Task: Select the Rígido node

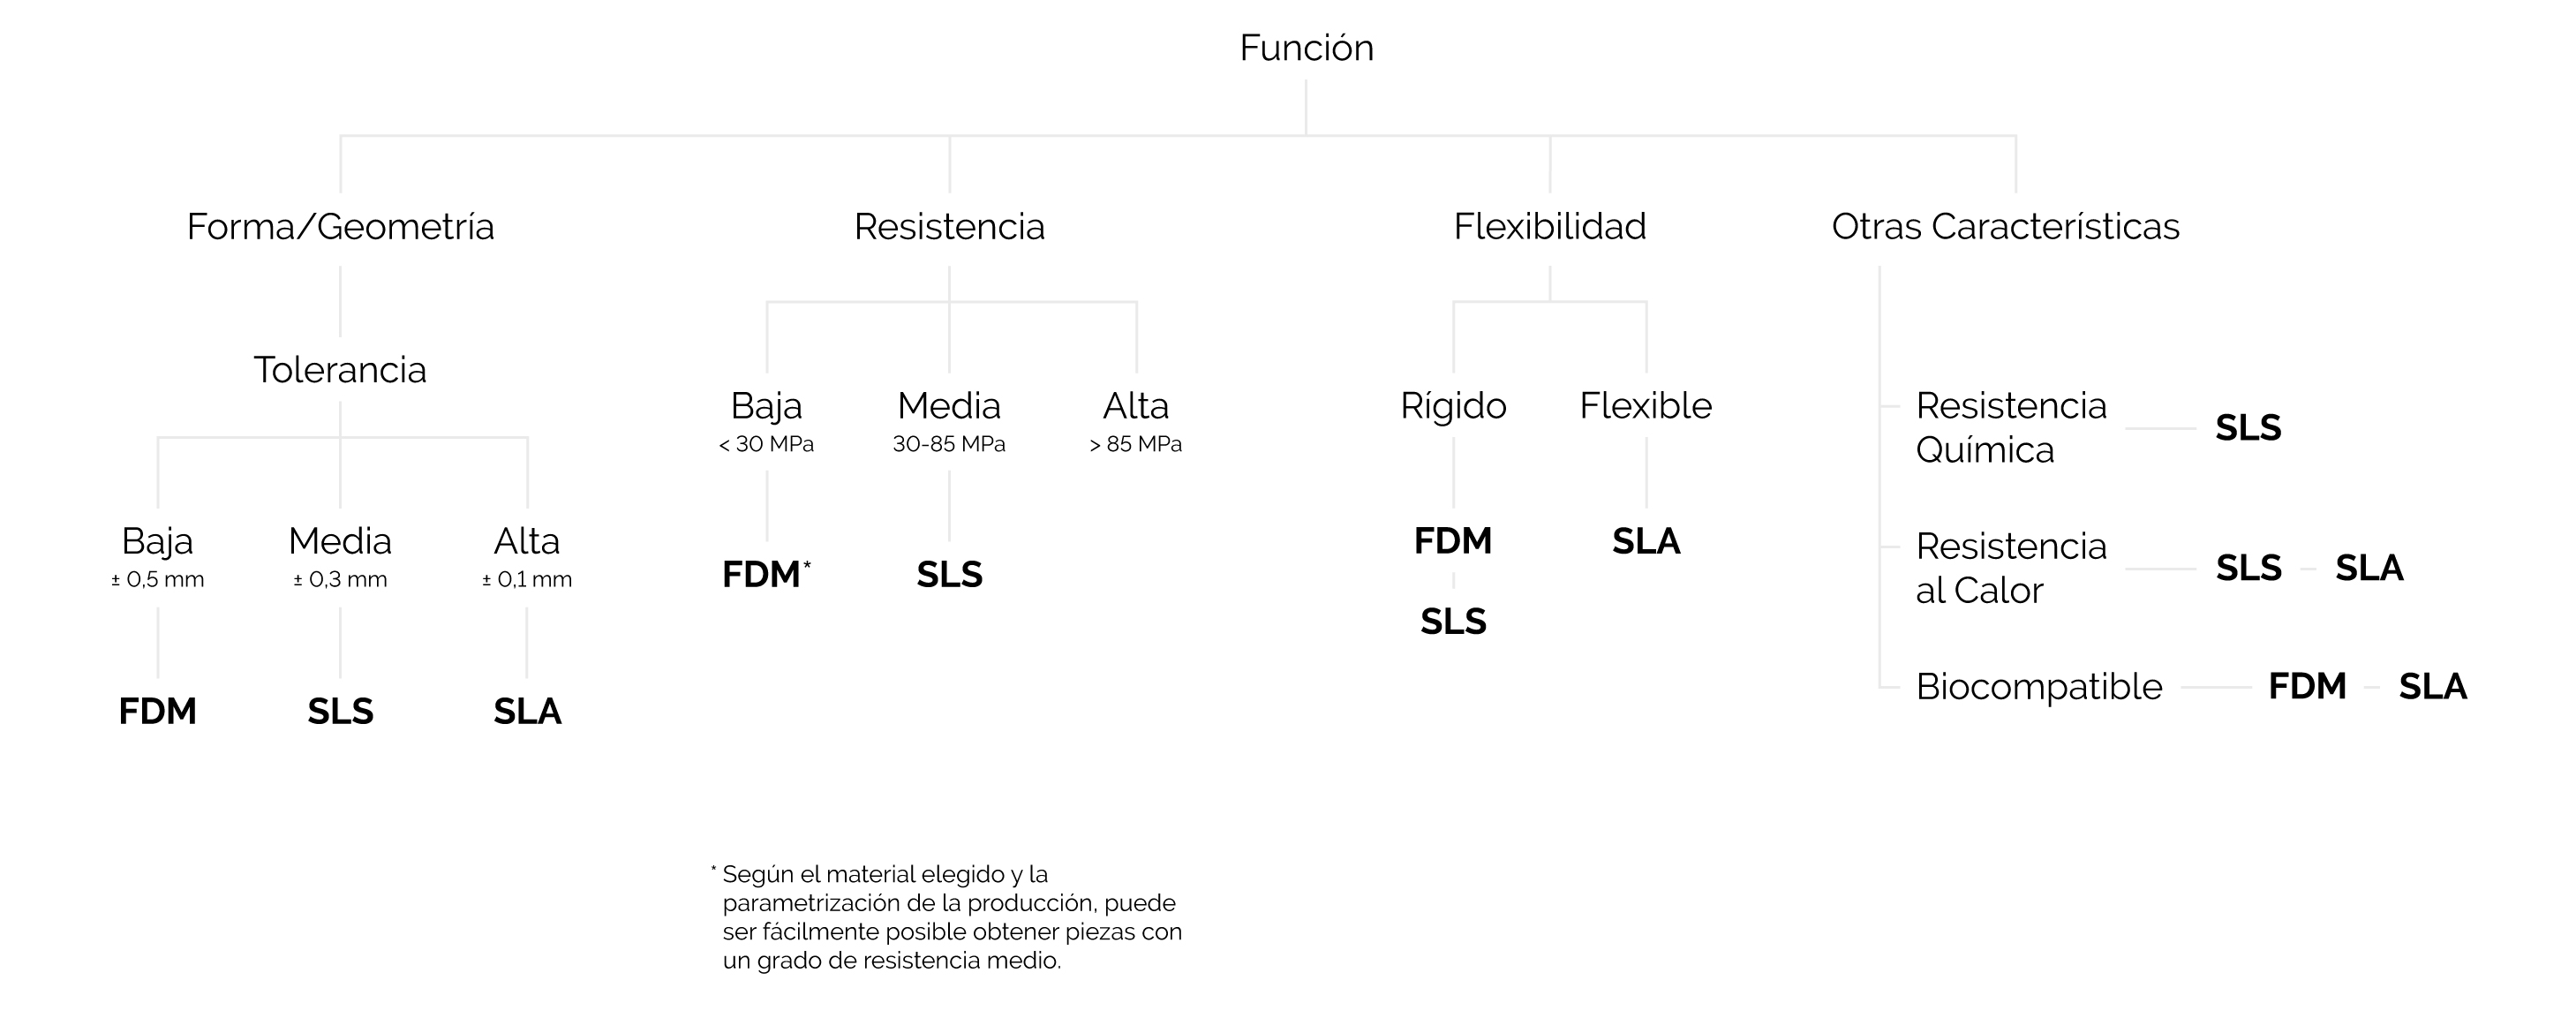Action: point(1453,406)
